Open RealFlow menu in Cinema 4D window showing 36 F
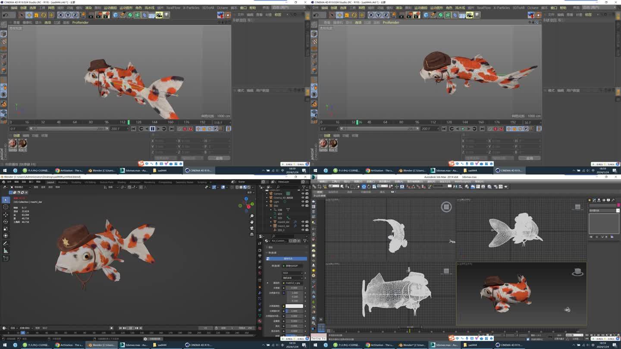 [x=484, y=8]
